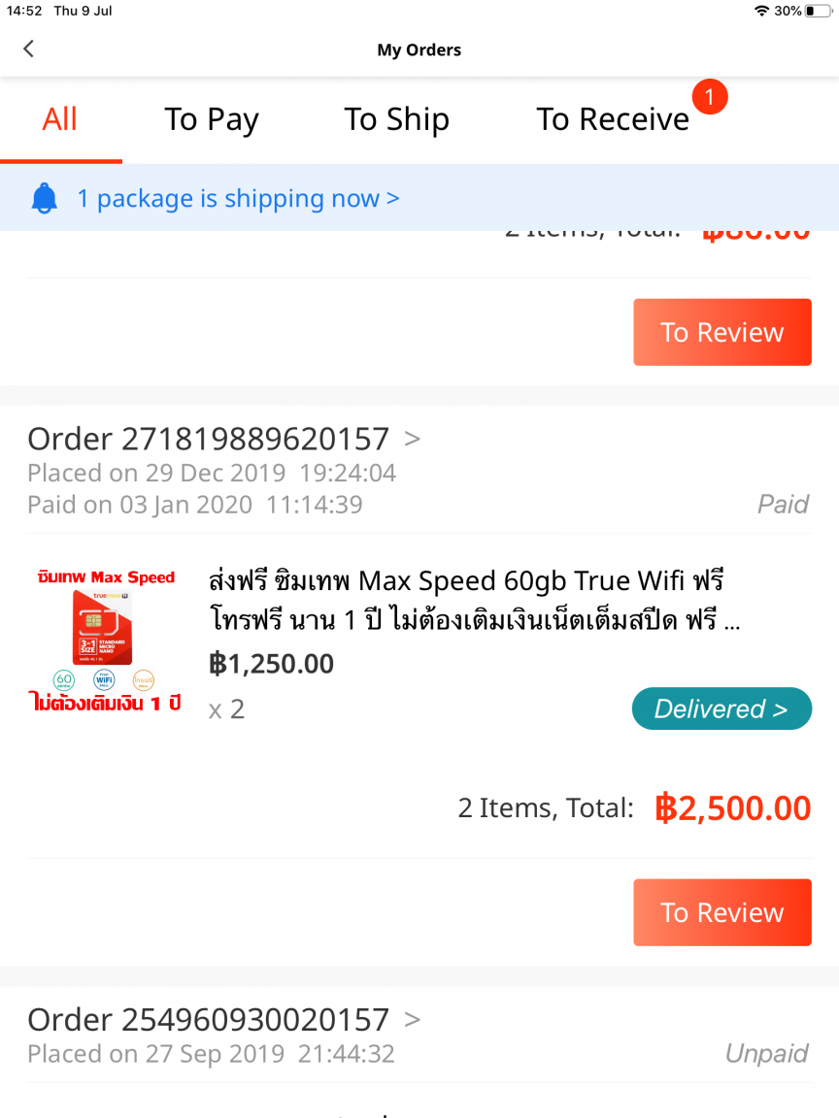Tap the battery icon in status bar

[819, 11]
